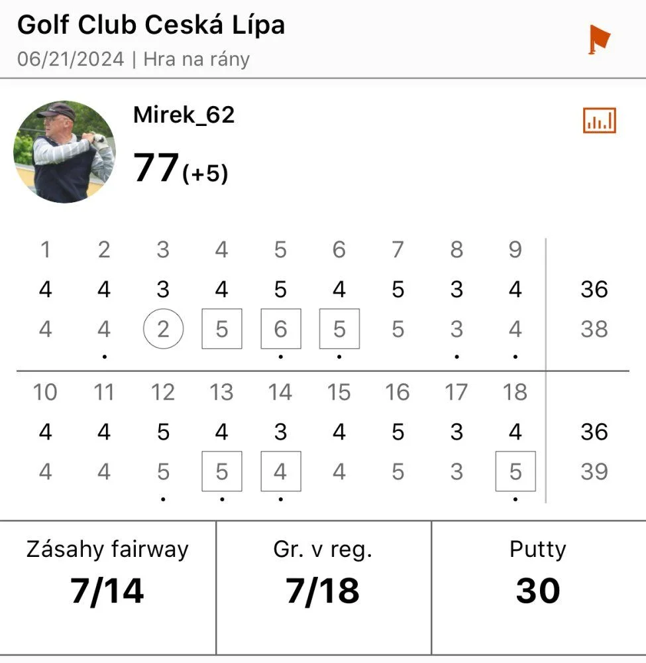
Task: Select the boxed bogey score on hole 18
Action: pos(515,471)
